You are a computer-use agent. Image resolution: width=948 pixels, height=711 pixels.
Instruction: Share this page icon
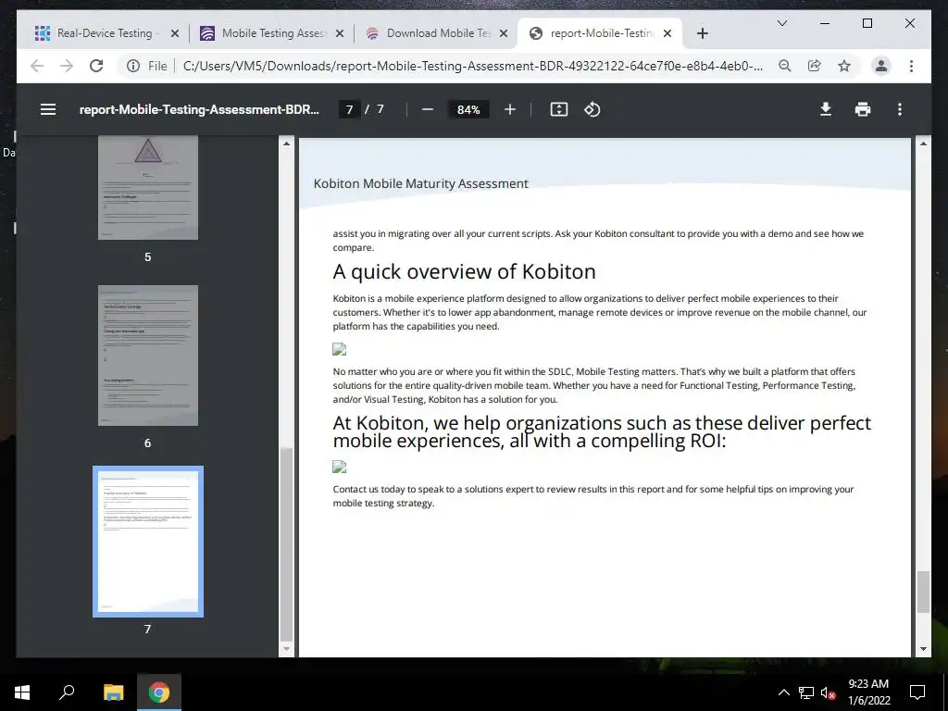pyautogui.click(x=815, y=66)
